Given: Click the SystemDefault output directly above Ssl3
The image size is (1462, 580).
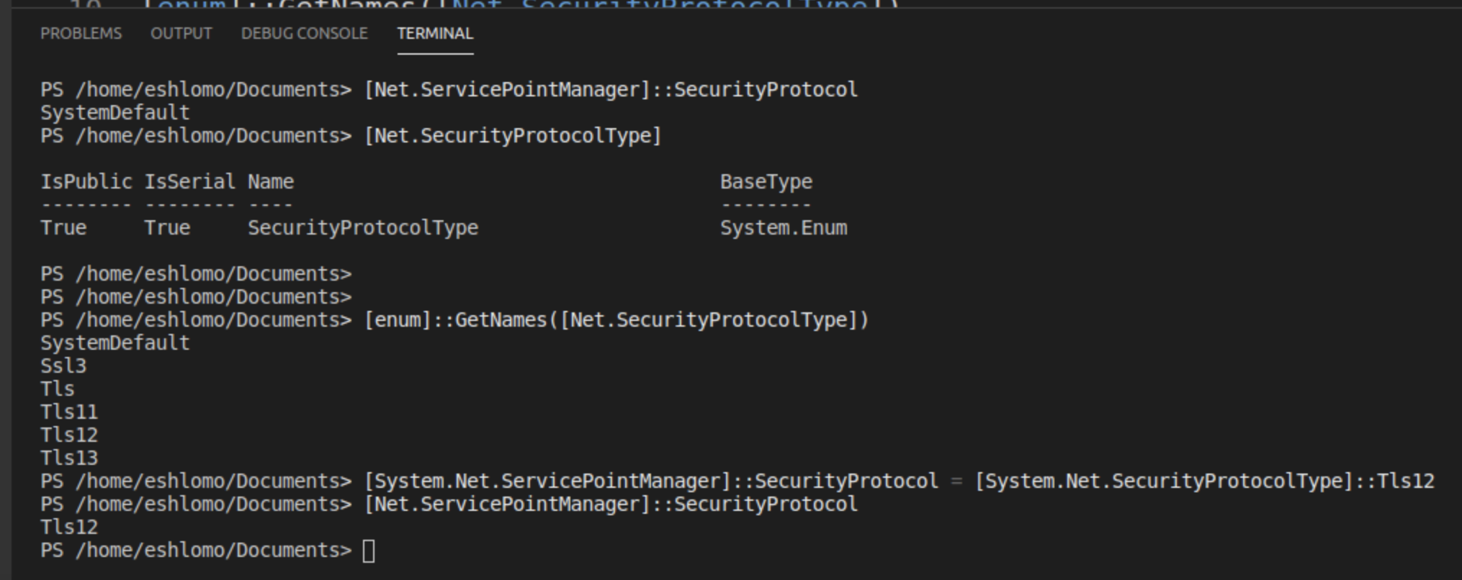Looking at the screenshot, I should coord(115,343).
